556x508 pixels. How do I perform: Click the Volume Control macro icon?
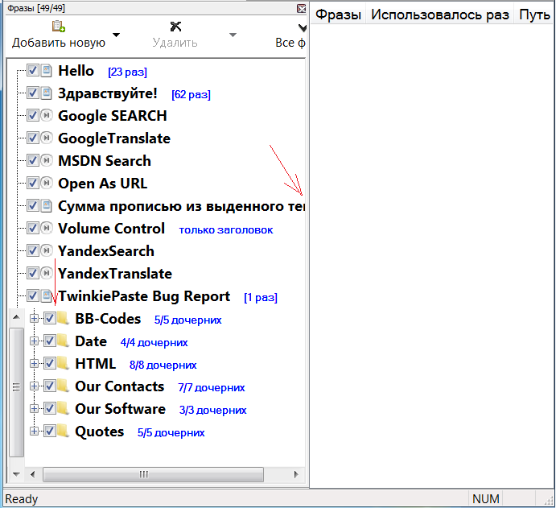tap(46, 228)
